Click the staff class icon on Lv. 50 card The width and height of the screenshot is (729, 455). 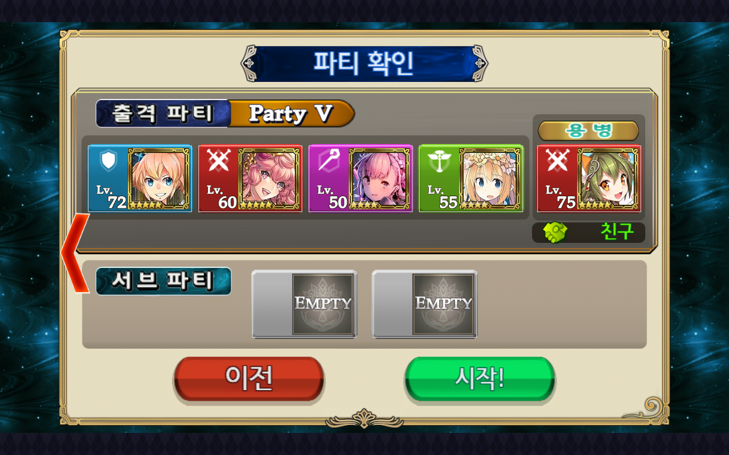point(329,162)
